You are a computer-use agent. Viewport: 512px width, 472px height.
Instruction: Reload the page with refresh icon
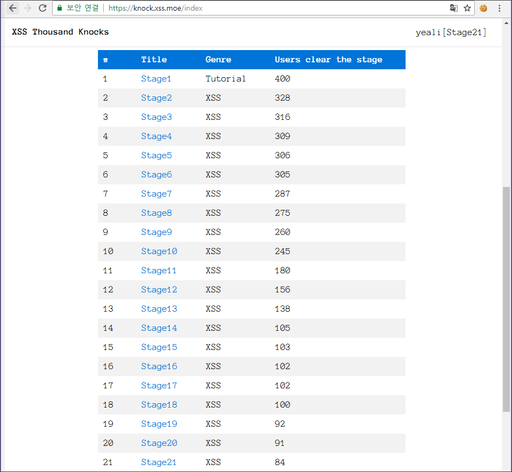[x=43, y=8]
